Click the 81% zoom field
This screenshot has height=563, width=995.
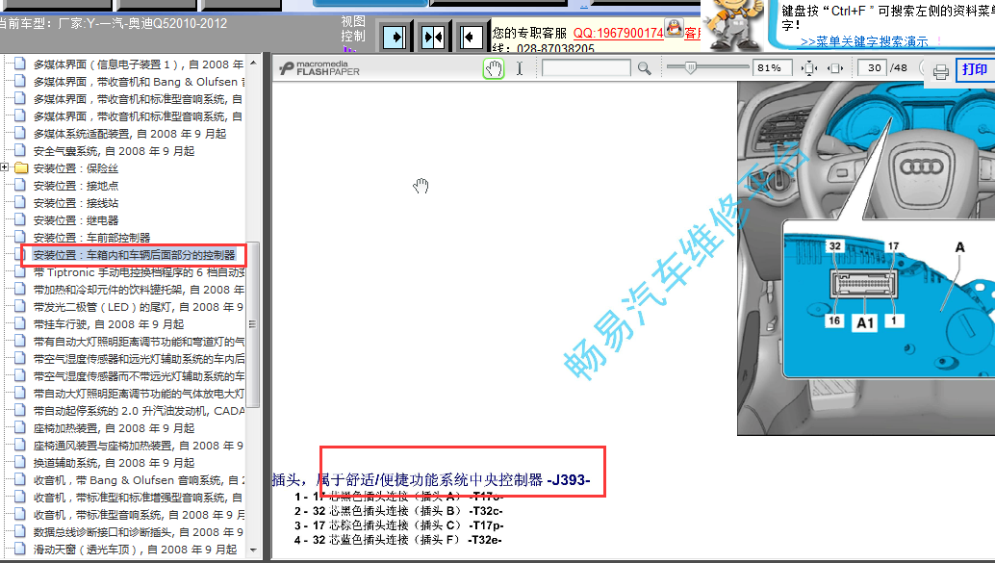773,68
